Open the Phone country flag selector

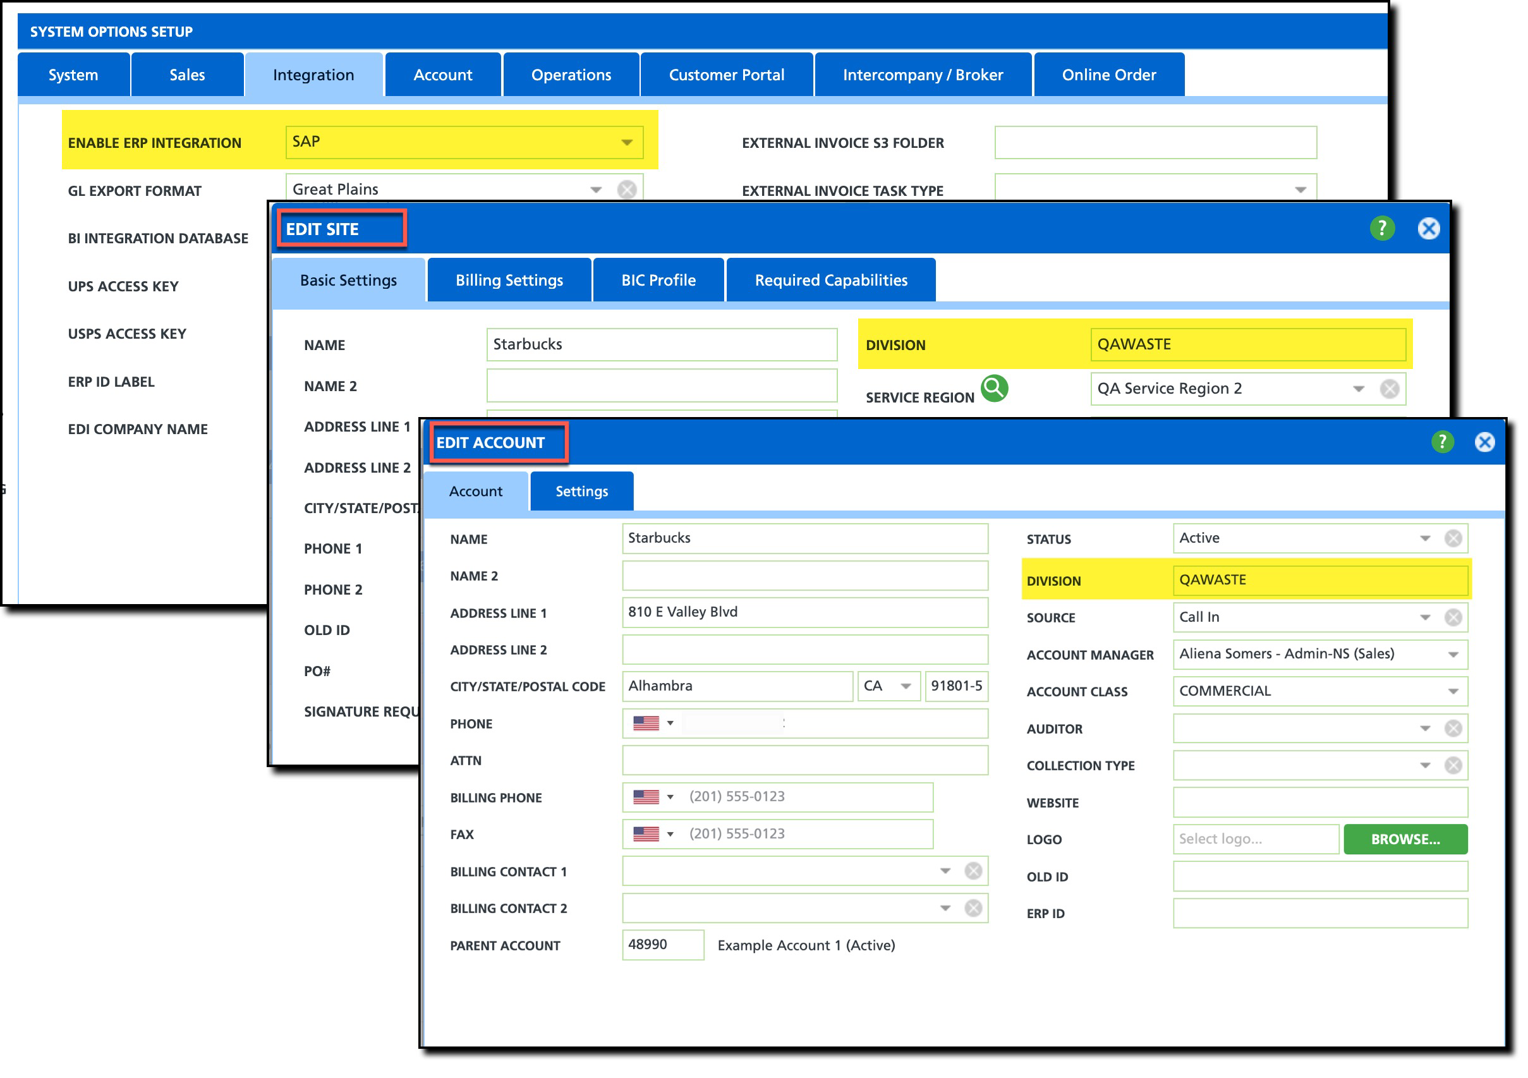pos(653,724)
